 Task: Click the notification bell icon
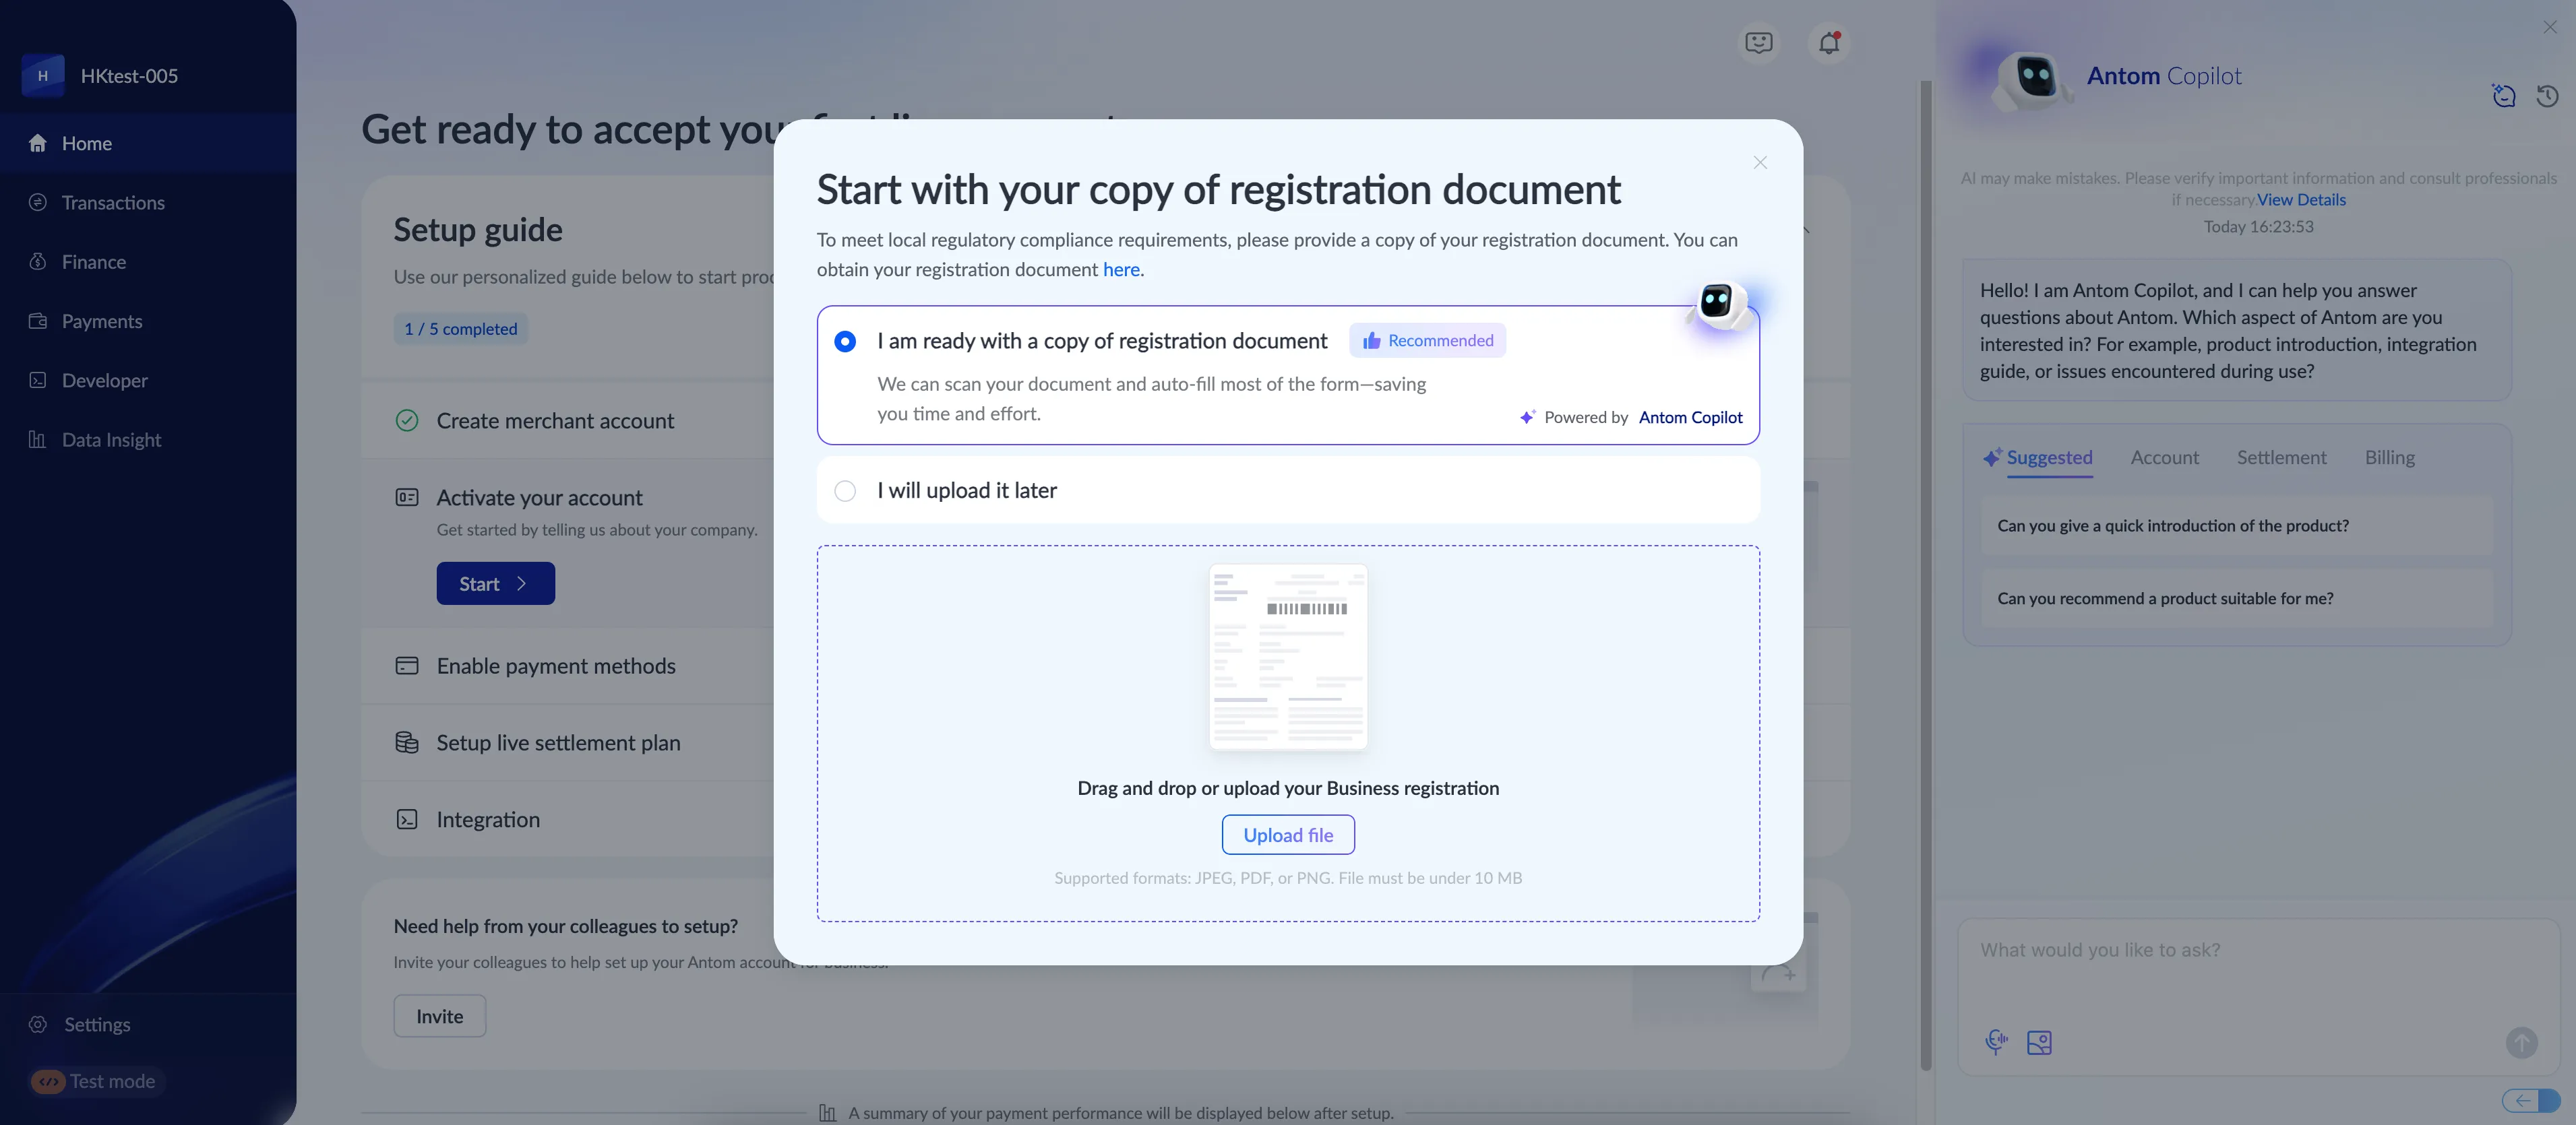tap(1828, 43)
